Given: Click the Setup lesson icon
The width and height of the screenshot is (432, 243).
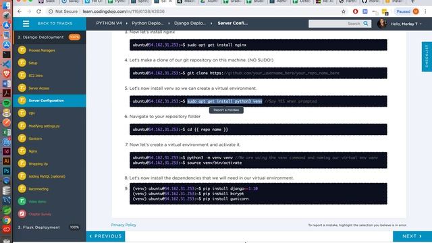Looking at the screenshot, I should [22, 63].
